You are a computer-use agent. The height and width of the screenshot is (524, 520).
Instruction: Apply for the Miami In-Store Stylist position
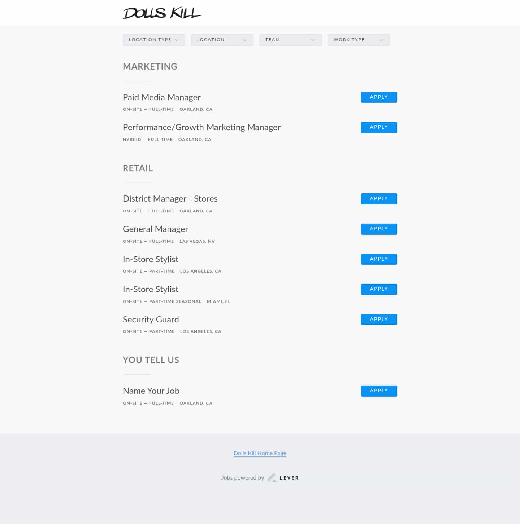(x=379, y=289)
